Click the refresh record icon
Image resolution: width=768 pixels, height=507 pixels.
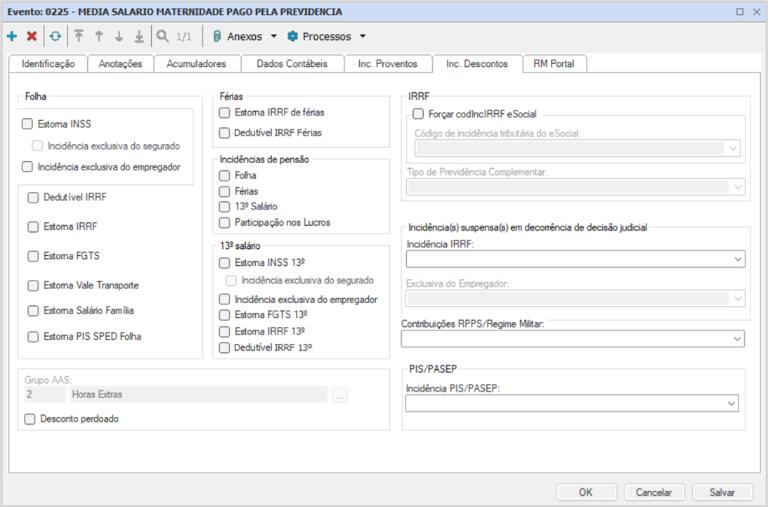pyautogui.click(x=55, y=37)
